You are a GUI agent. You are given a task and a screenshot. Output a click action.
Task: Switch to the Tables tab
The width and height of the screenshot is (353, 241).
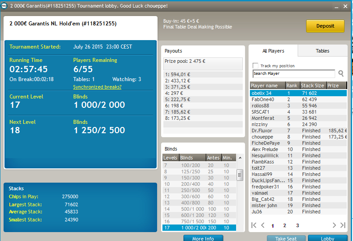pyautogui.click(x=322, y=51)
